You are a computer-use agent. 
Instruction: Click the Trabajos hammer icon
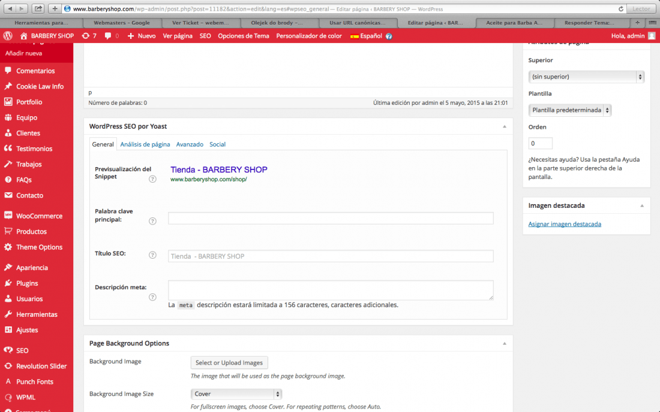click(x=8, y=164)
